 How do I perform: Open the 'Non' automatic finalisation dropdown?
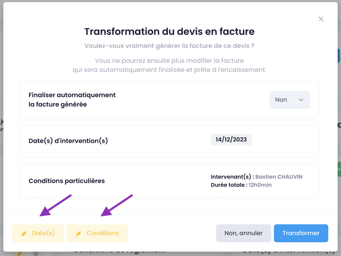point(289,100)
